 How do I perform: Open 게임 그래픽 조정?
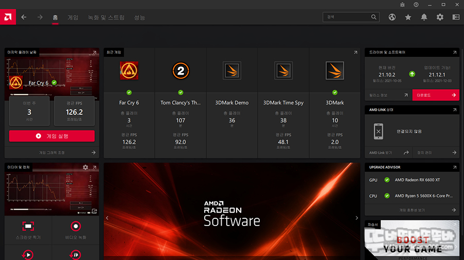click(52, 152)
